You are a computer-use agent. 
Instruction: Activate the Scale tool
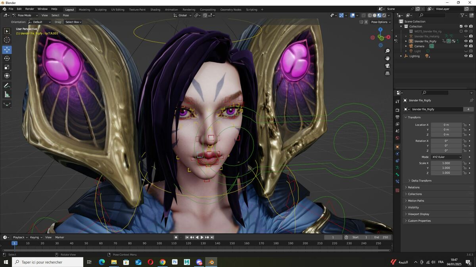7,67
